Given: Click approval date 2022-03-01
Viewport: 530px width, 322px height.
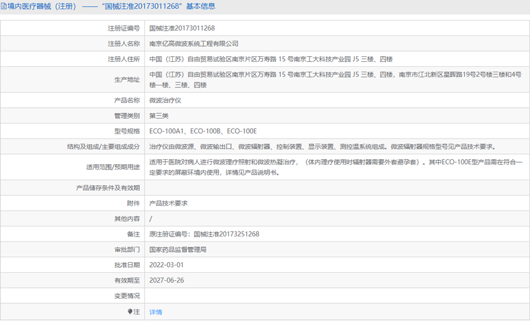Looking at the screenshot, I should (166, 265).
